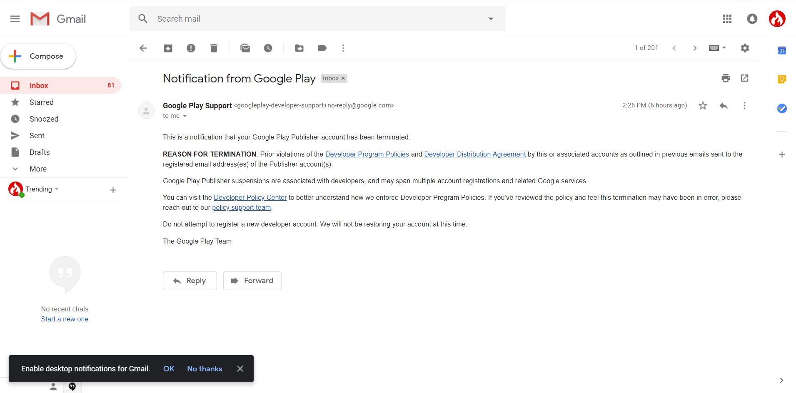This screenshot has height=393, width=796.
Task: Dismiss the notifications prompt X
Action: [240, 369]
